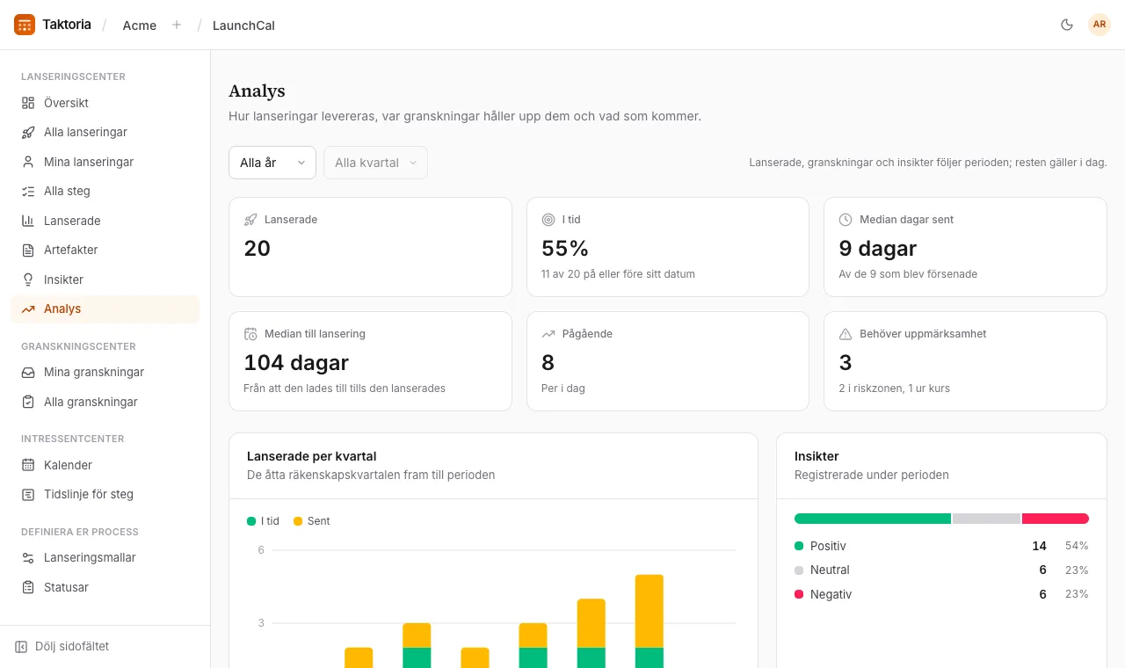The width and height of the screenshot is (1125, 668).
Task: Collapse sidebar via Dölj sidofältet
Action: (x=62, y=647)
